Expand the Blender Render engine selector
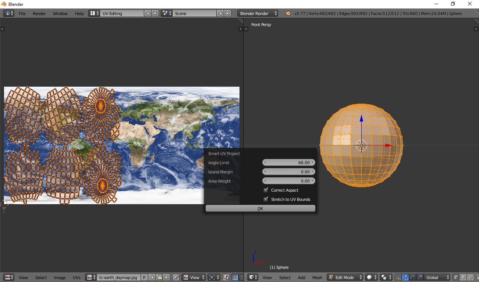479x282 pixels. (x=258, y=13)
